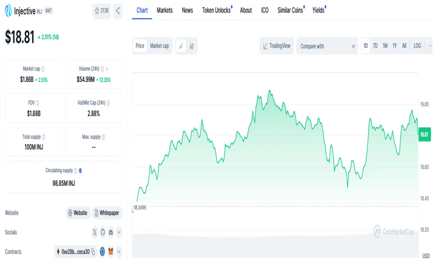Screen dimensions: 436x264
Task: Select the candlestick chart type icon
Action: point(192,46)
